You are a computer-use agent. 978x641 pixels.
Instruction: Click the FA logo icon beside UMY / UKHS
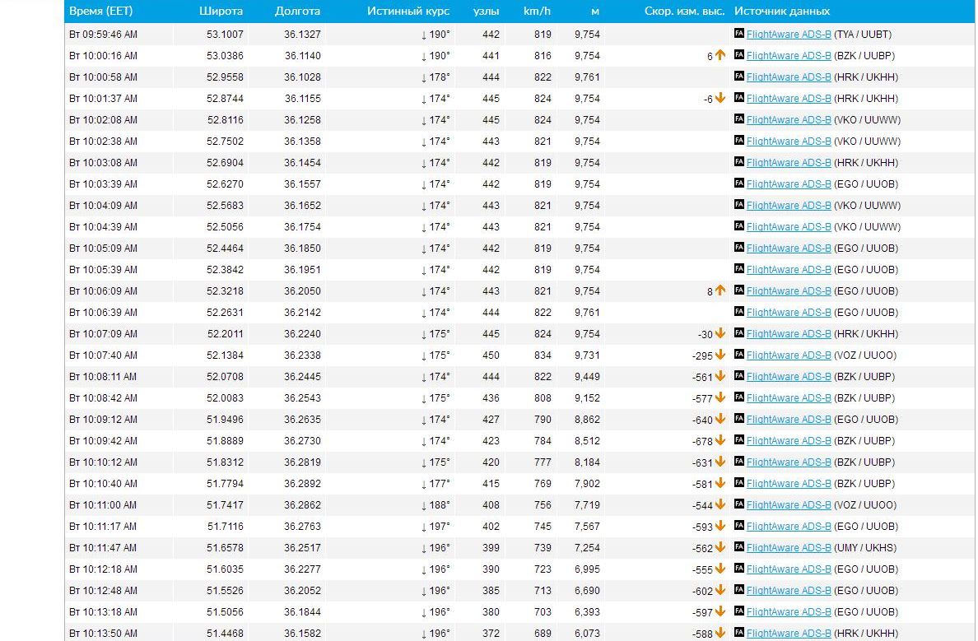click(738, 548)
